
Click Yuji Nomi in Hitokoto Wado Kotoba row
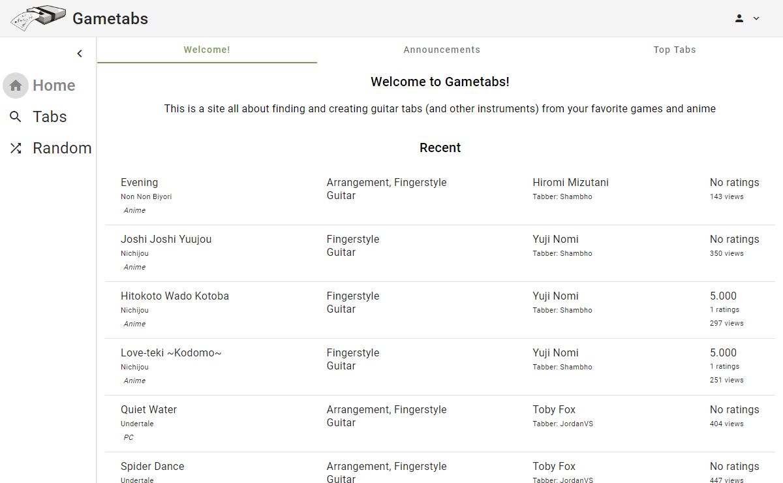coord(555,296)
